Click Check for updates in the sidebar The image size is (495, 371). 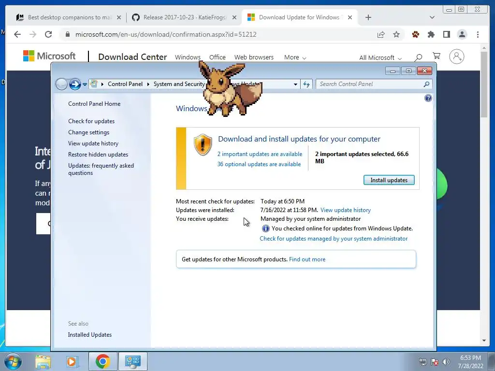point(91,121)
